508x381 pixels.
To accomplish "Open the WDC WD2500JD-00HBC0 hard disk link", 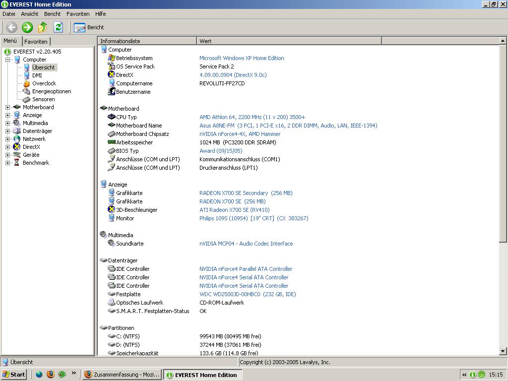I will coord(248,294).
